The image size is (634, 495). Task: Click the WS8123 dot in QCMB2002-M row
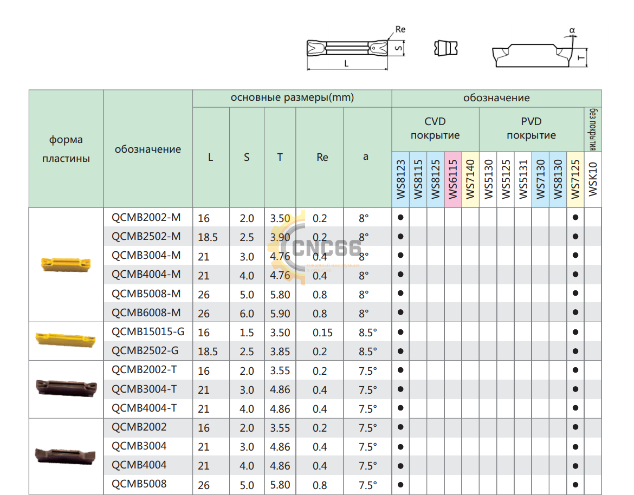400,217
